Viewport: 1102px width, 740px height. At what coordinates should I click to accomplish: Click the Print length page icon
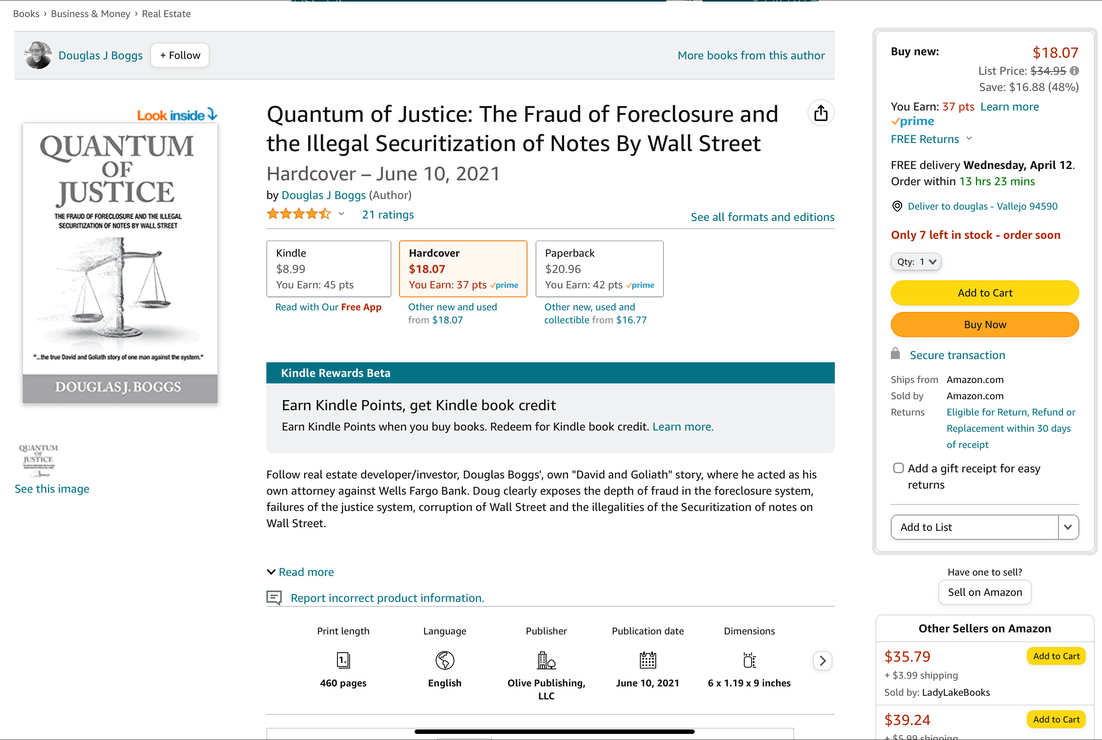(344, 660)
